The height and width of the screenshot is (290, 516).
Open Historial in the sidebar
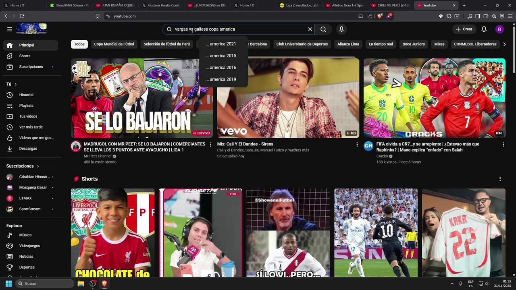pos(31,95)
